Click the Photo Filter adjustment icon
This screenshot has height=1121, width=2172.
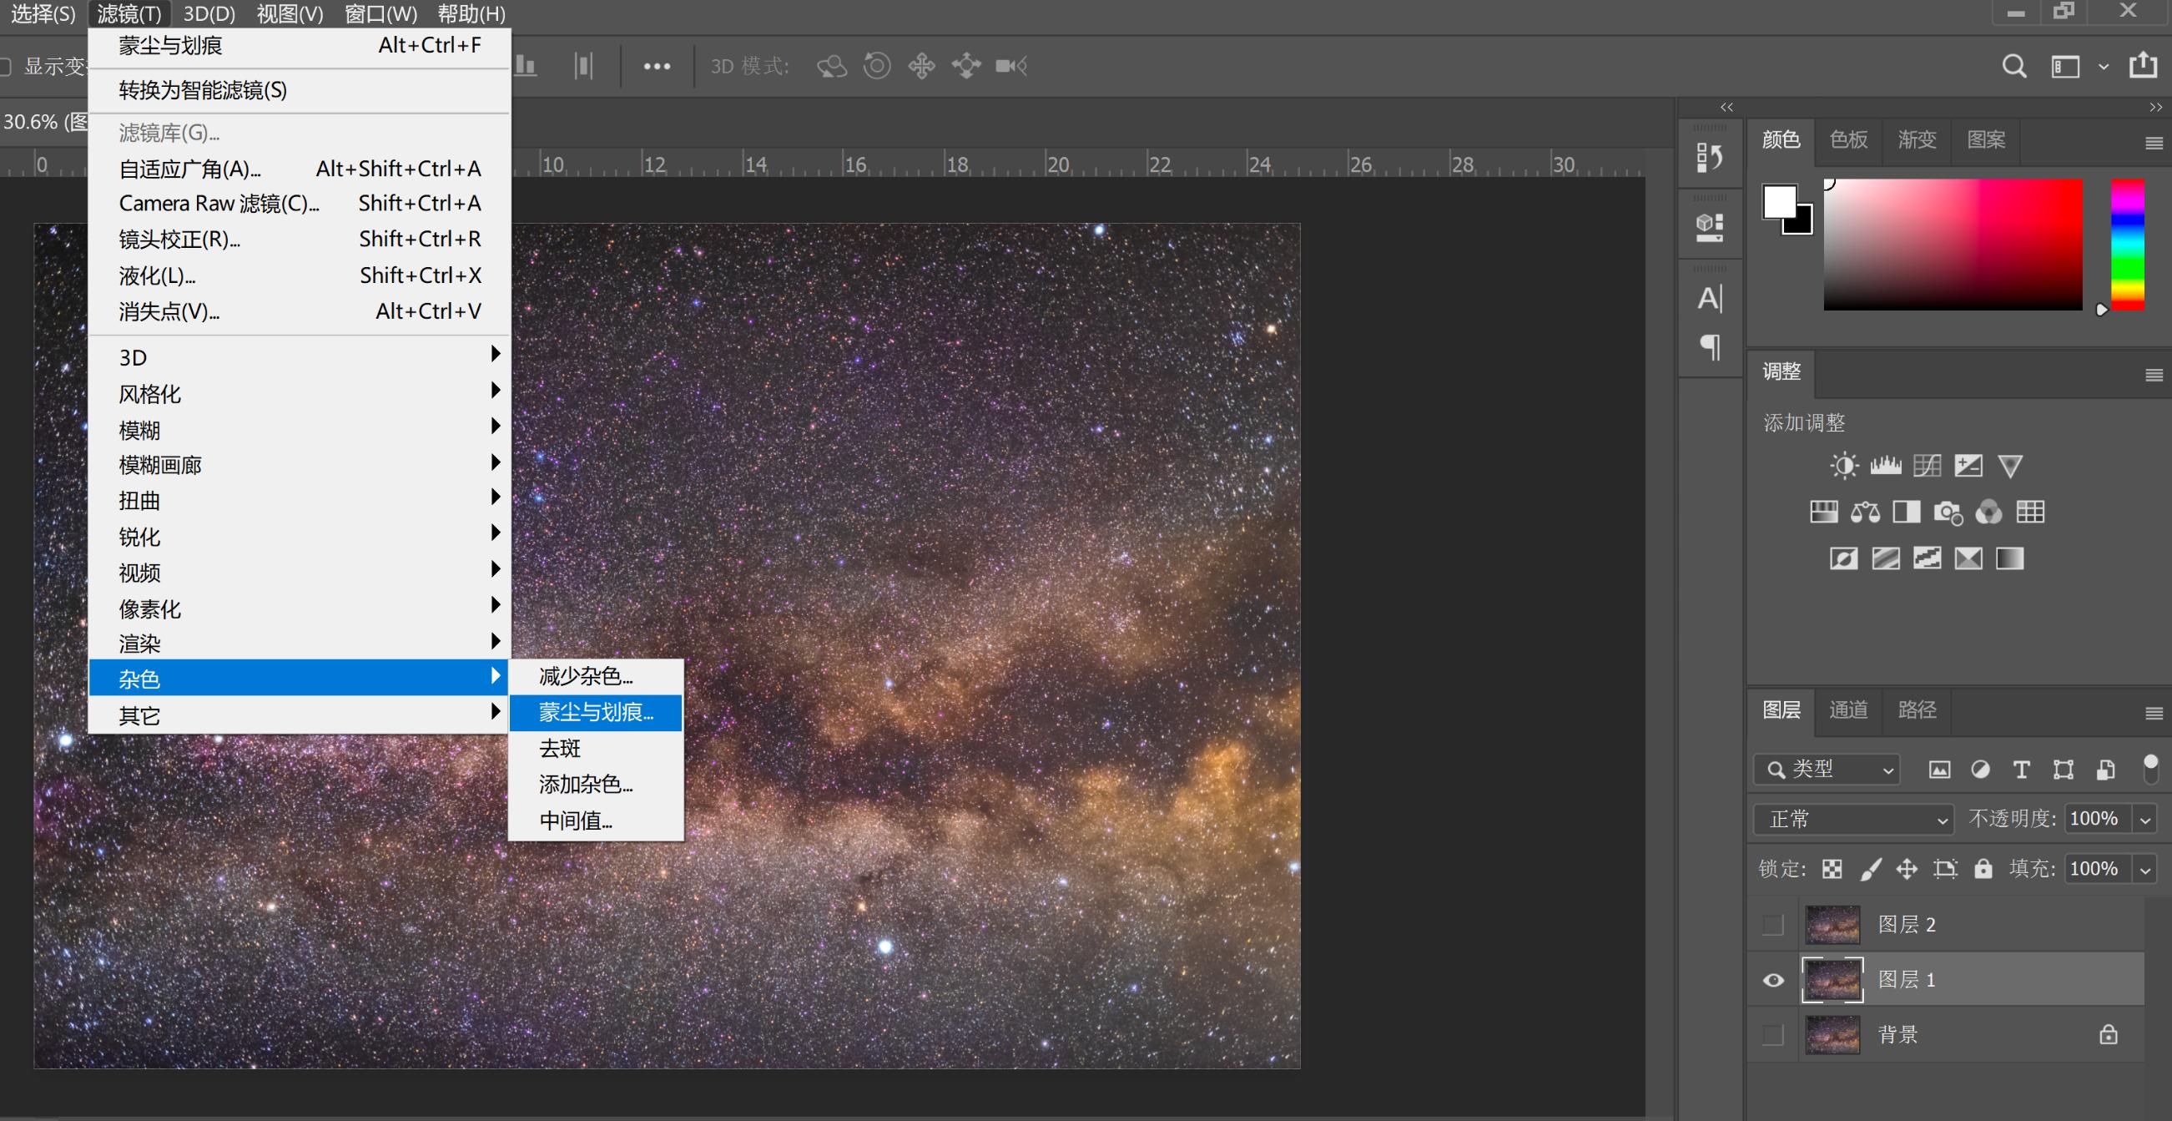(x=1948, y=512)
